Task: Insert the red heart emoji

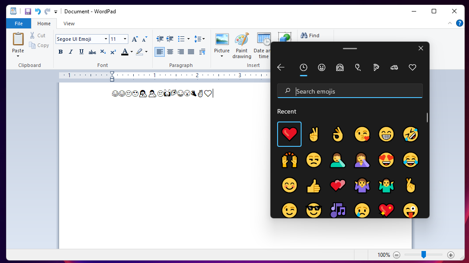Action: (x=289, y=134)
